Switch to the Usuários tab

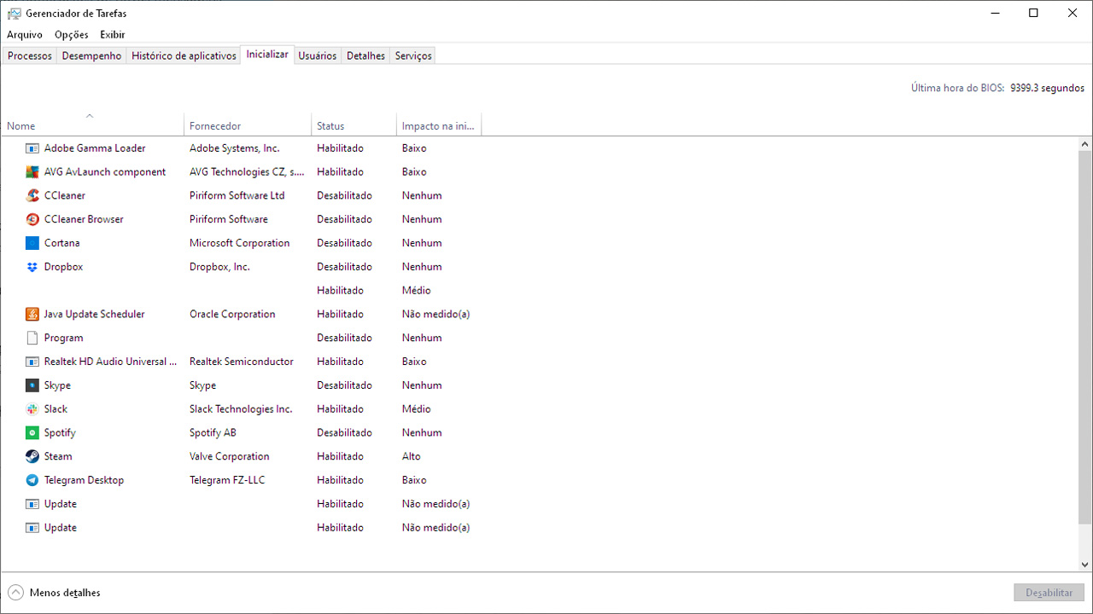[318, 55]
